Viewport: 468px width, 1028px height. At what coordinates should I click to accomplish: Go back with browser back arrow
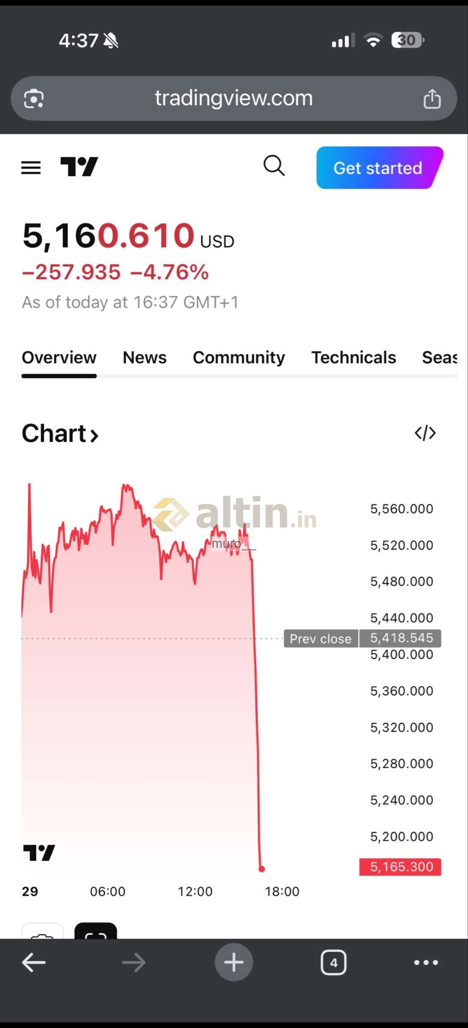[x=34, y=963]
